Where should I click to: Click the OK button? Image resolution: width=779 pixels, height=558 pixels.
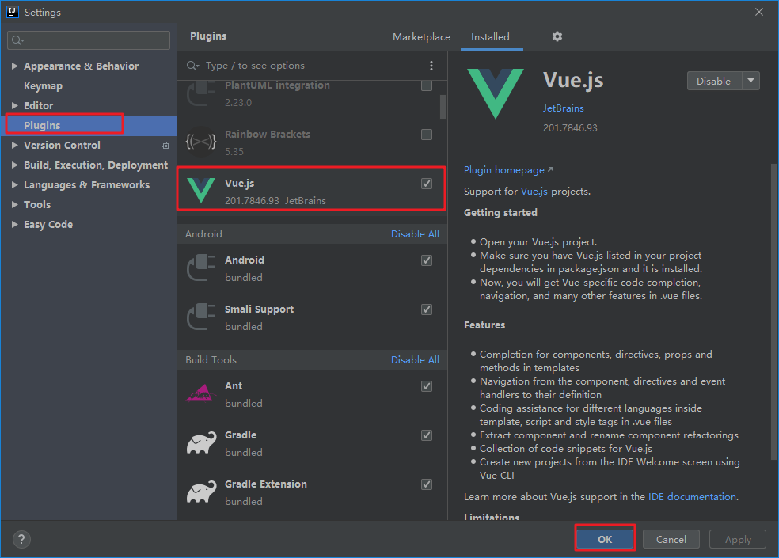point(605,539)
